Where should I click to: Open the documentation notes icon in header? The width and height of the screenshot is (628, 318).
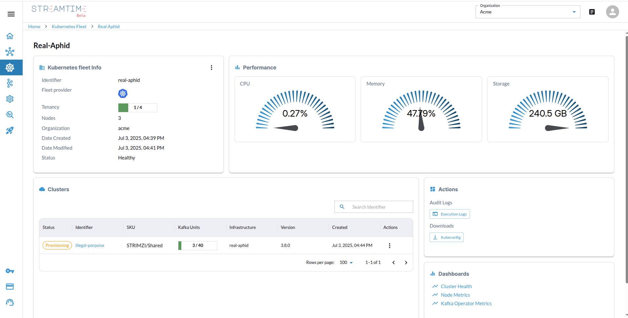coord(592,12)
